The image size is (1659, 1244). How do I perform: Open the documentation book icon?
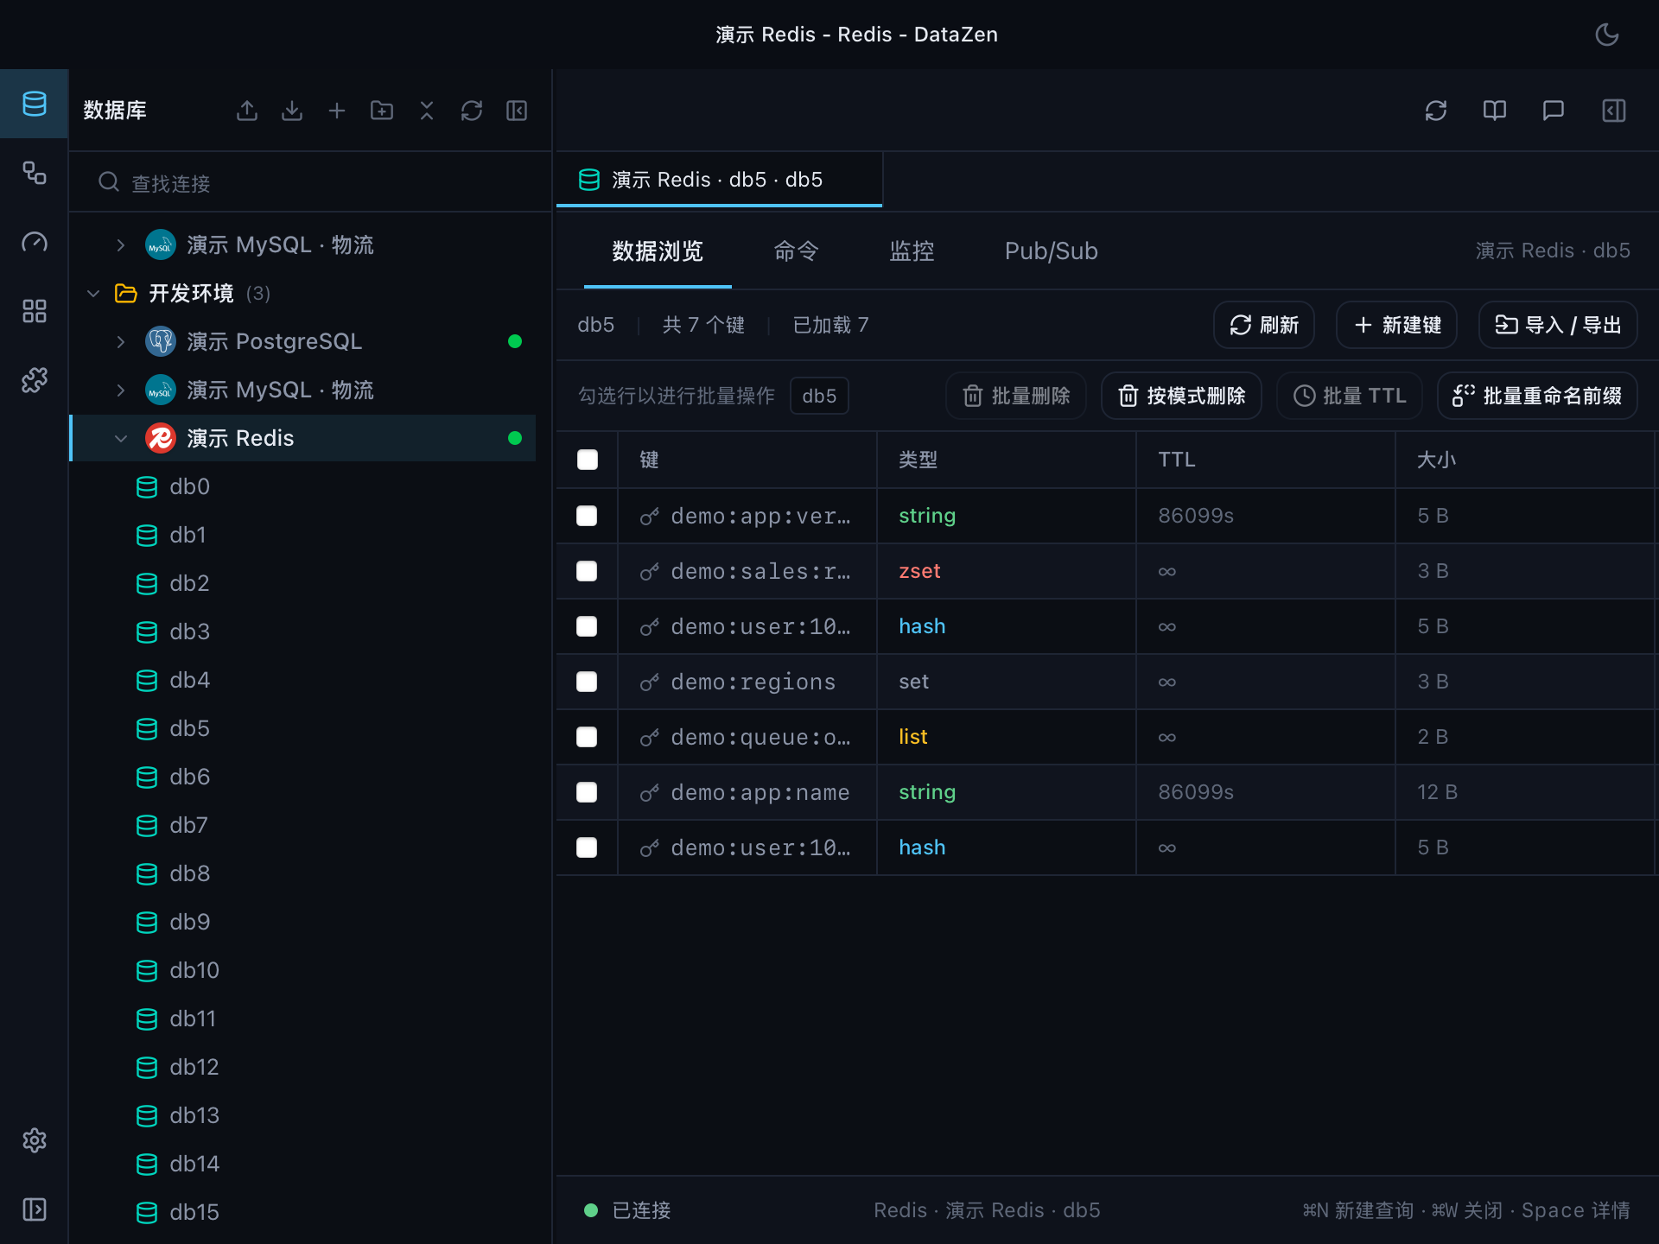pyautogui.click(x=1495, y=111)
